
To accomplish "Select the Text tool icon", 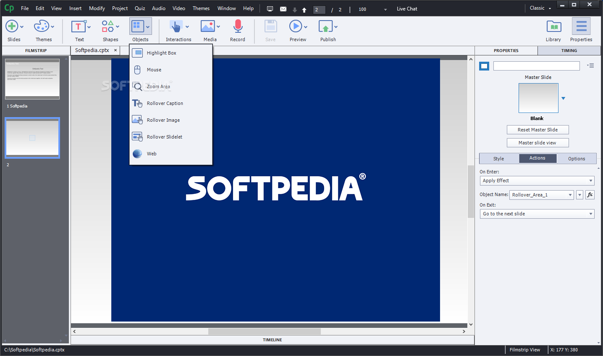I will click(x=78, y=26).
